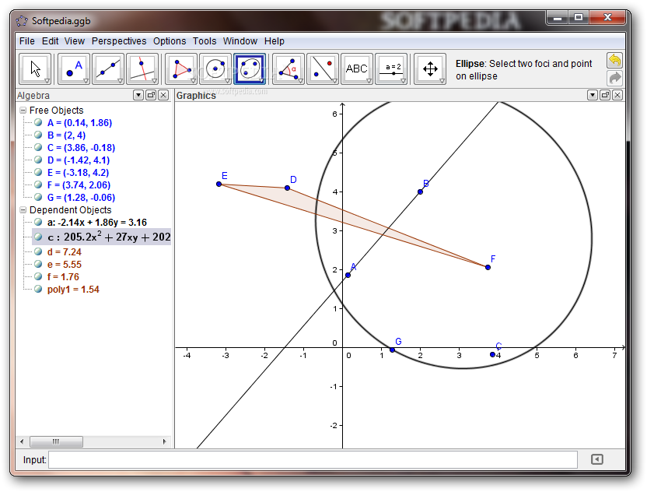Screen dimensions: 647x492
Task: Toggle visibility of segment d
Action: click(38, 251)
